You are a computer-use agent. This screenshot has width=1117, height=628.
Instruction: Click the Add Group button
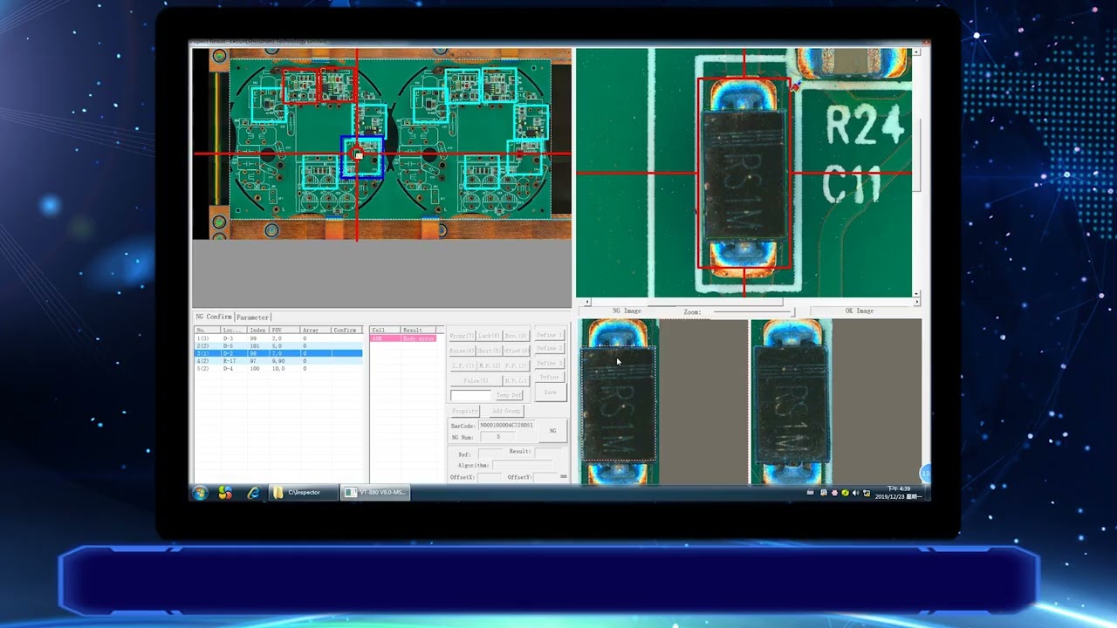[x=505, y=411]
